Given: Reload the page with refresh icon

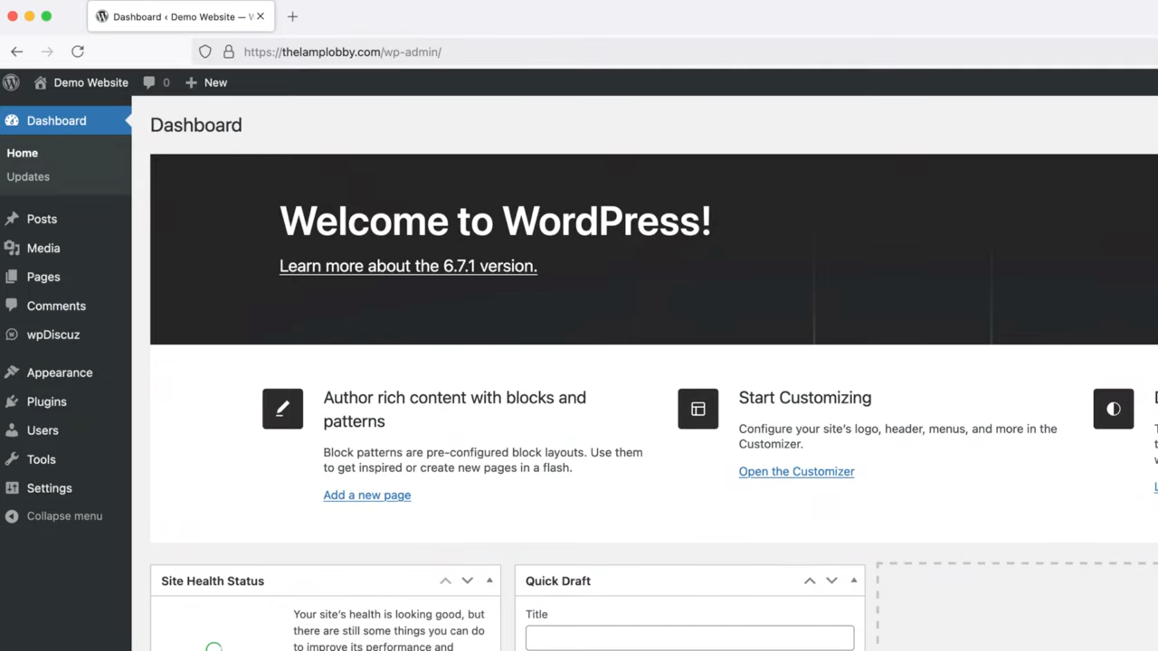Looking at the screenshot, I should (78, 52).
